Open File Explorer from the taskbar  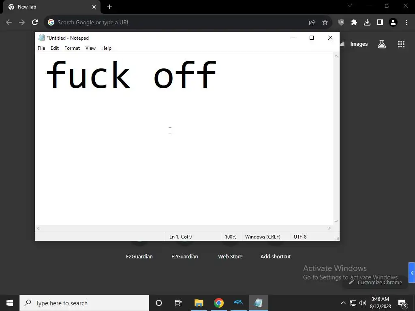(x=199, y=303)
